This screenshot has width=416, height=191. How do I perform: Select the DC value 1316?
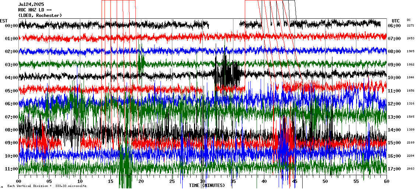point(410,104)
